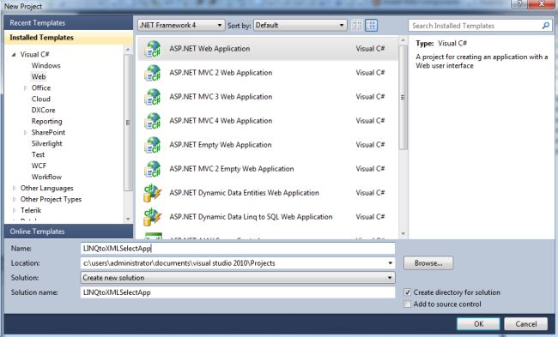Click the OK button
This screenshot has width=558, height=337.
479,324
